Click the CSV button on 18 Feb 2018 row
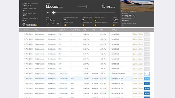This screenshot has height=98, width=175. tap(141, 54)
